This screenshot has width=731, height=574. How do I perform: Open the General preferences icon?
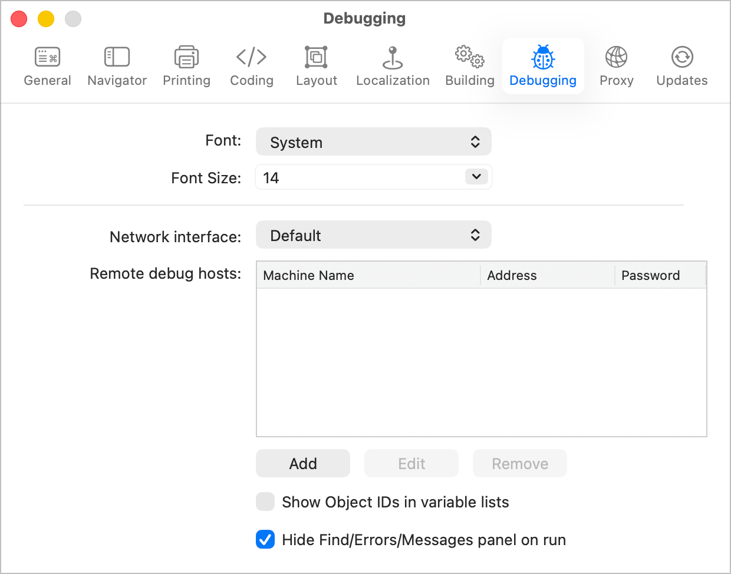coord(47,65)
